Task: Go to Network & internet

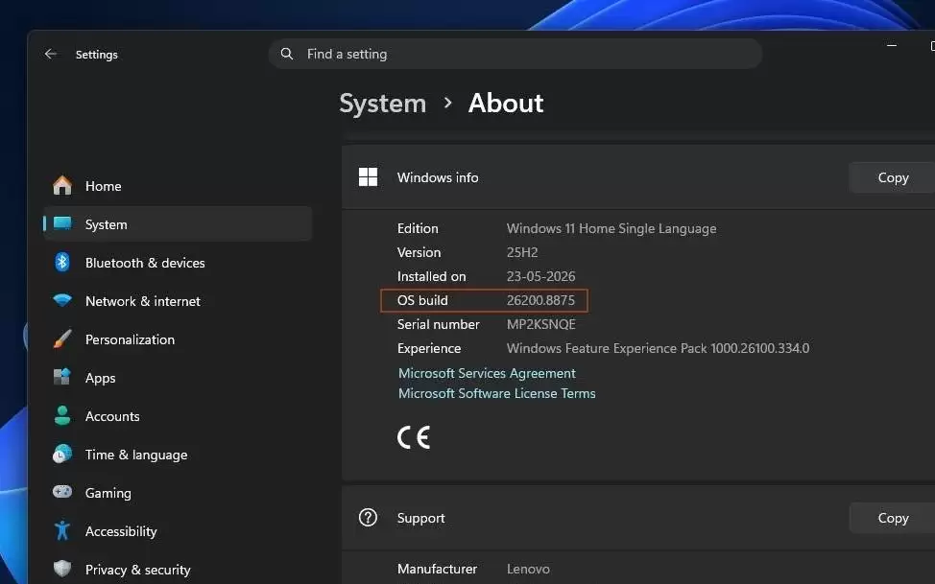Action: click(x=178, y=301)
